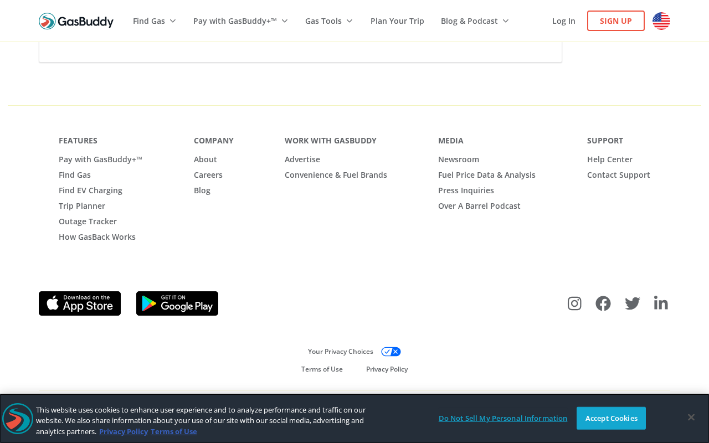Screen dimensions: 709x443
Task: Open Privacy Policy link in cookie banner
Action: pyautogui.click(x=124, y=431)
